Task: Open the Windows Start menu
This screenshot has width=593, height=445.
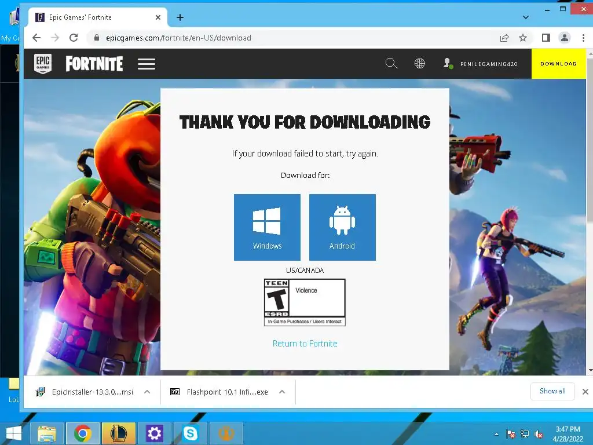Action: (14, 433)
